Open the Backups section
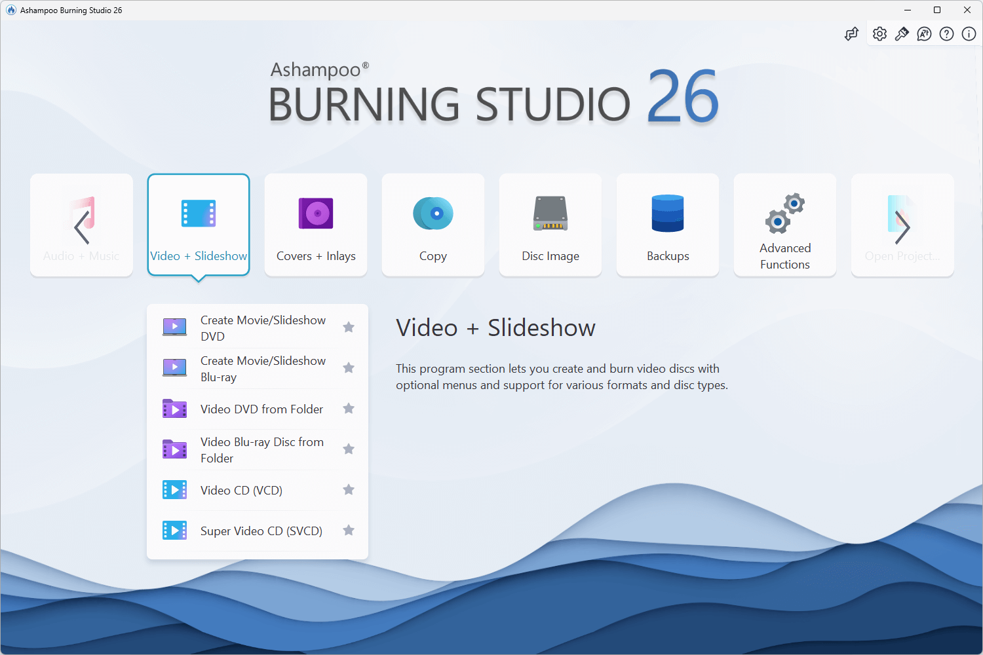The image size is (983, 655). pos(667,225)
